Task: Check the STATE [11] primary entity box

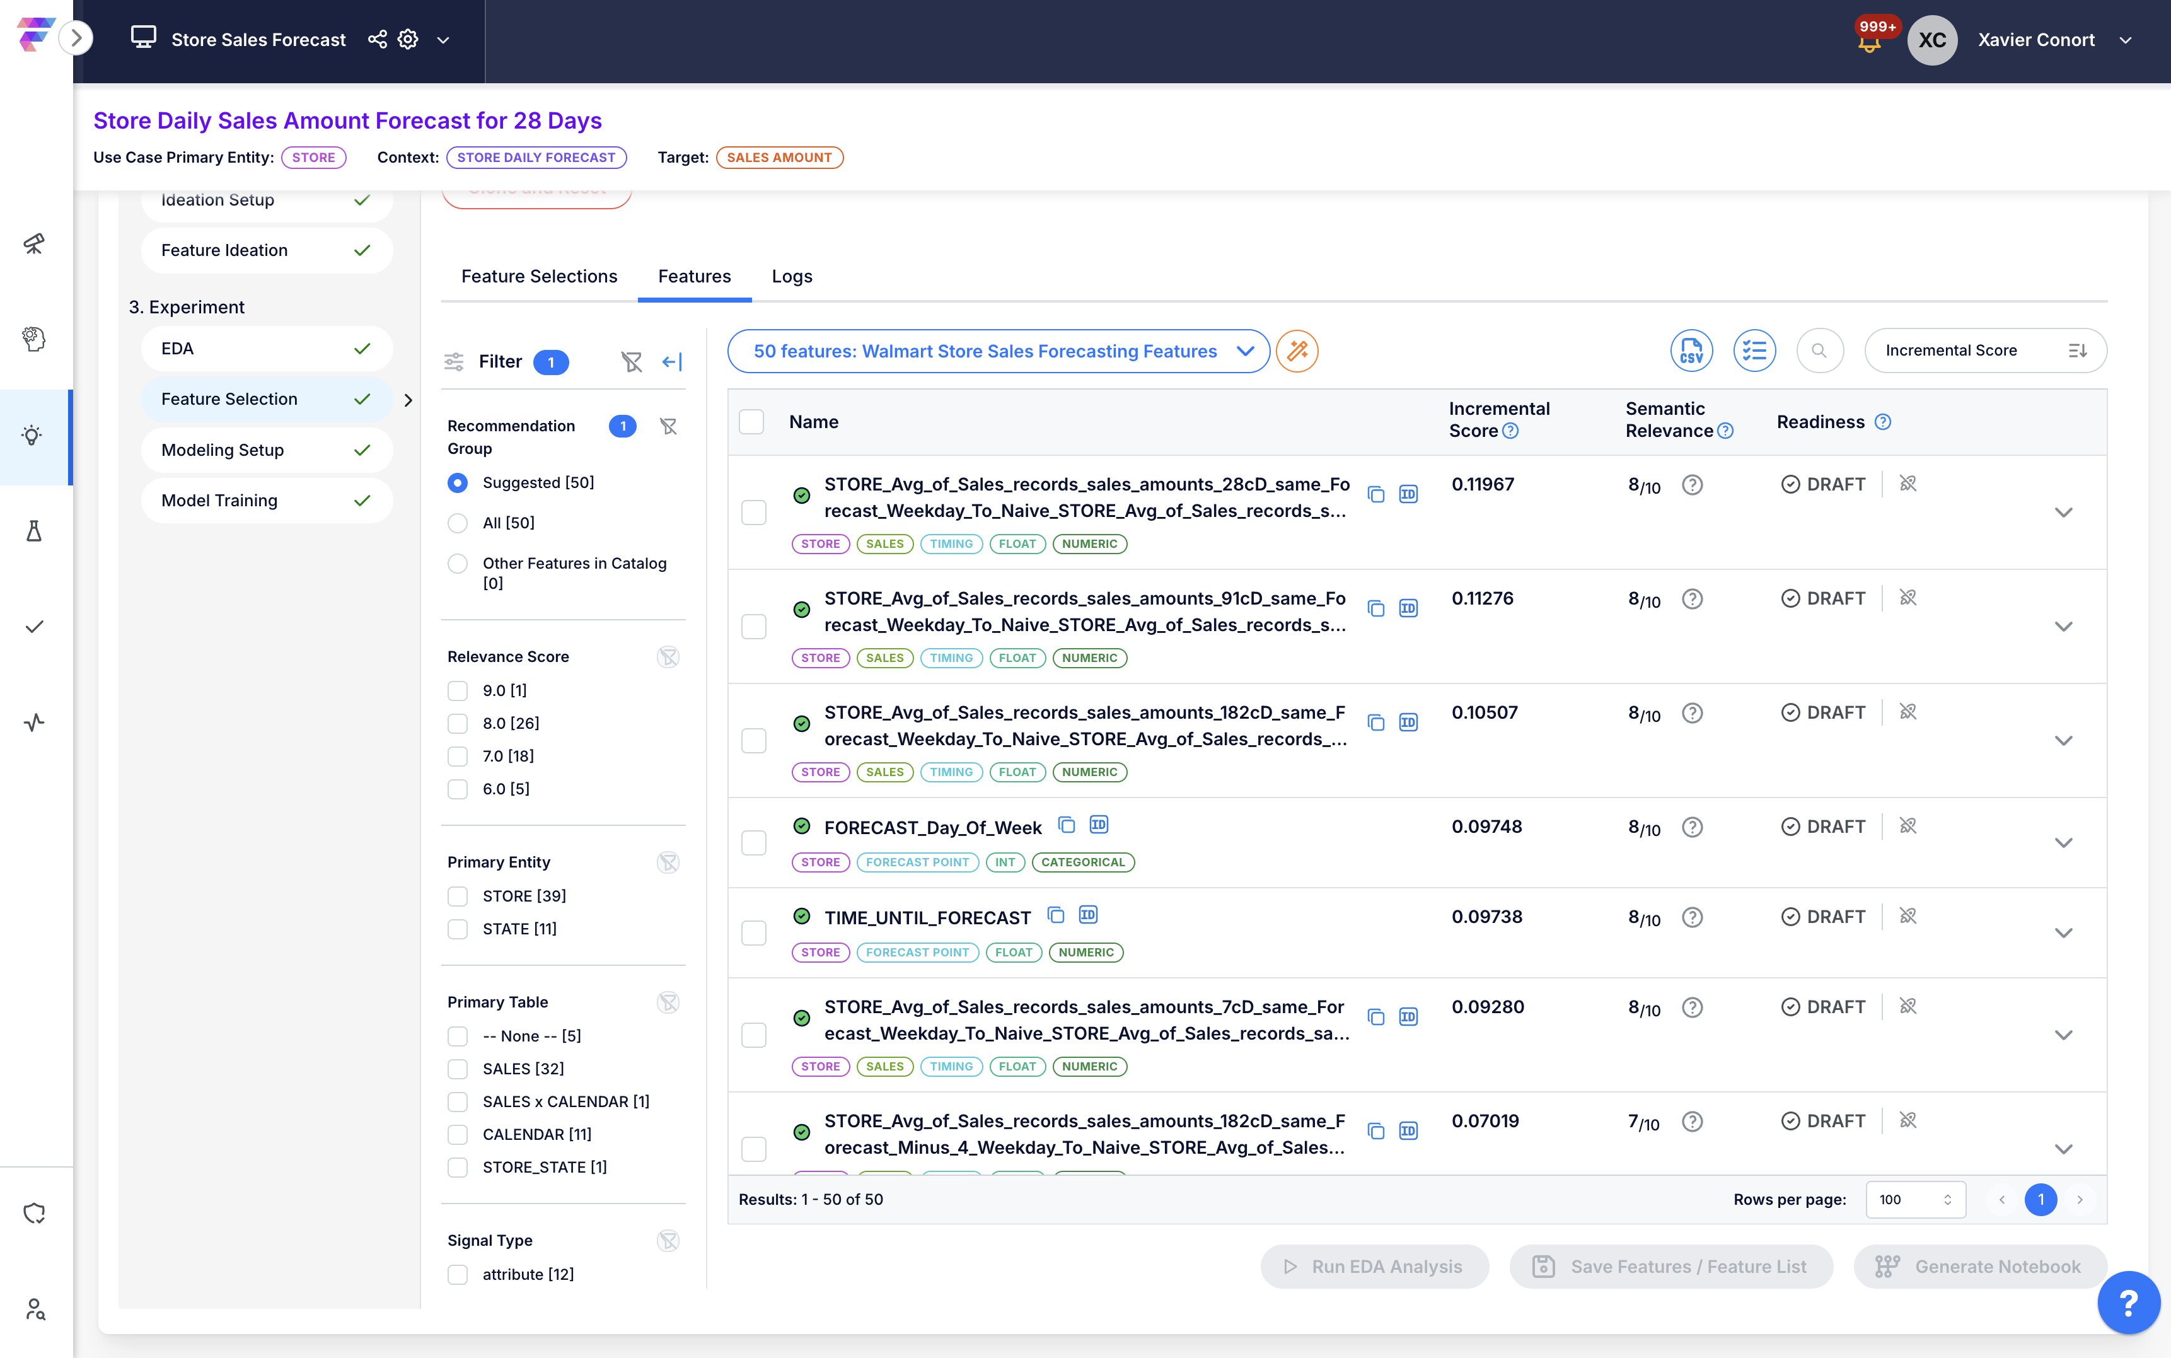Action: 458,929
